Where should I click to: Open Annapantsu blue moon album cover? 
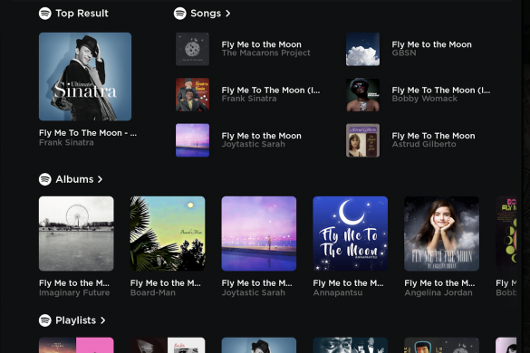click(x=351, y=234)
